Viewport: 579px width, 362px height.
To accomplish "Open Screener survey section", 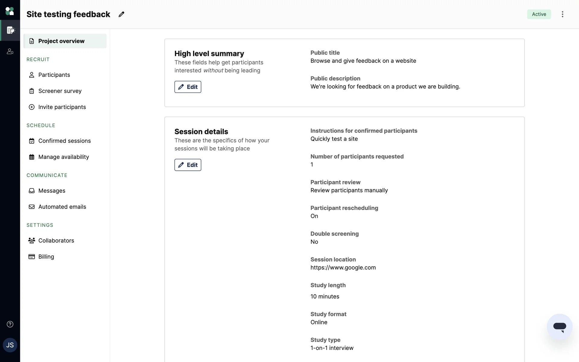I will click(60, 91).
